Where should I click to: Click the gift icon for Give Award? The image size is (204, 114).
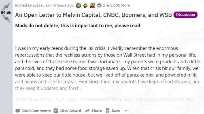click(56, 110)
